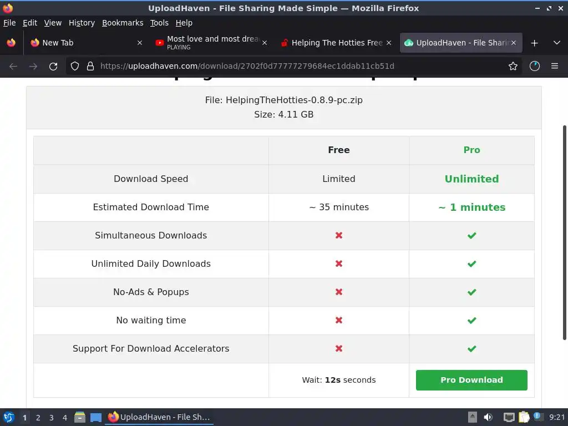Reload the current page
Image resolution: width=568 pixels, height=426 pixels.
(53, 67)
